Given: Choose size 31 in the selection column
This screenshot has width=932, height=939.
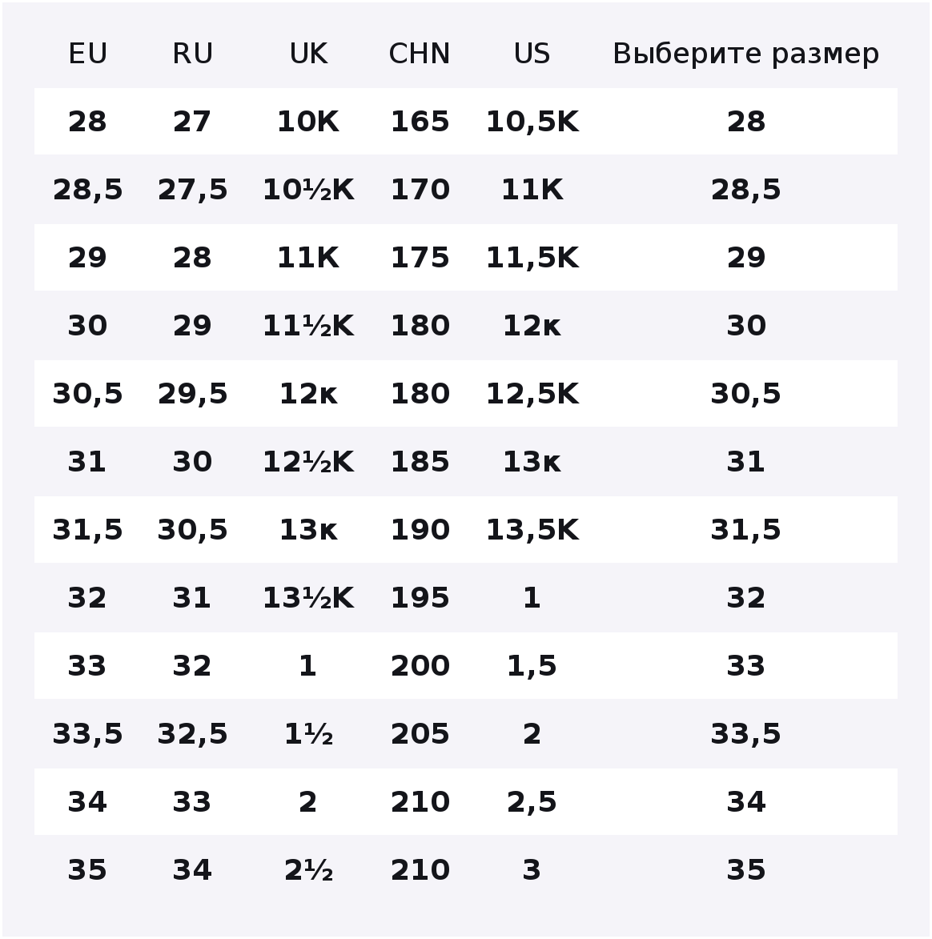Looking at the screenshot, I should pyautogui.click(x=745, y=462).
